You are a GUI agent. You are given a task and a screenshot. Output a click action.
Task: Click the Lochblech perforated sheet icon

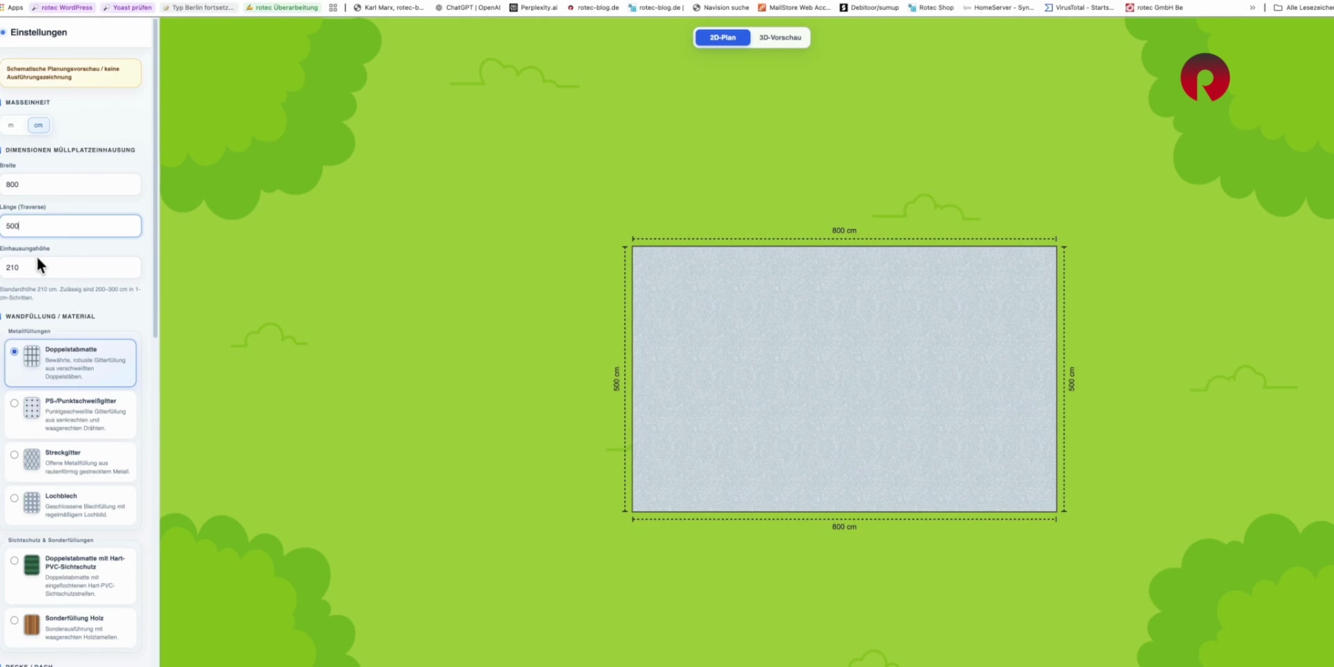click(32, 502)
